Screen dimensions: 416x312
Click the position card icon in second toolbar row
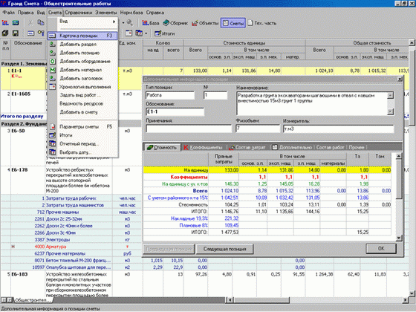point(31,33)
